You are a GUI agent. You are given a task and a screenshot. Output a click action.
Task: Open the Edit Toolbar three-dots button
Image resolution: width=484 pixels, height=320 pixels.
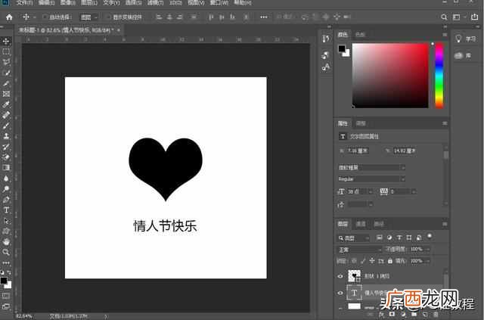coord(6,263)
